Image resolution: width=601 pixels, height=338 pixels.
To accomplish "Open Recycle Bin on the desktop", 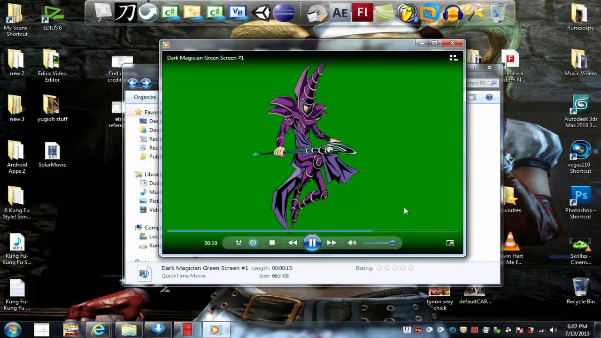I will pos(580,291).
